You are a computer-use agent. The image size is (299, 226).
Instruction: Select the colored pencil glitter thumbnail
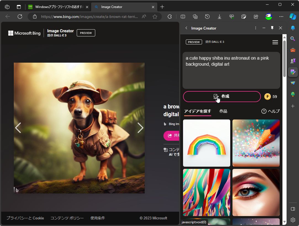point(256,143)
